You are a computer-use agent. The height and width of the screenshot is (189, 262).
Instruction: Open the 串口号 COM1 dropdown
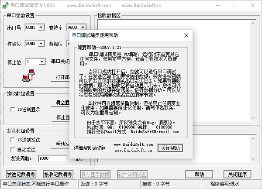point(41,27)
